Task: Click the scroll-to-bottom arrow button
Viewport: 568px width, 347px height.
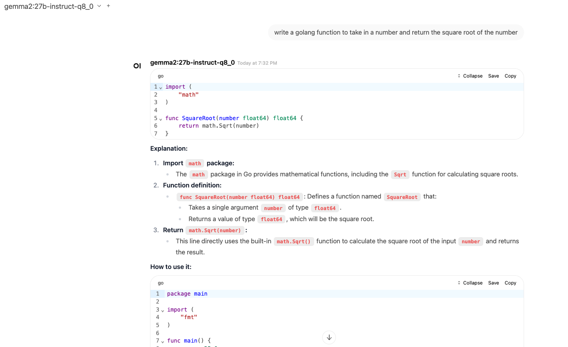Action: pyautogui.click(x=329, y=337)
